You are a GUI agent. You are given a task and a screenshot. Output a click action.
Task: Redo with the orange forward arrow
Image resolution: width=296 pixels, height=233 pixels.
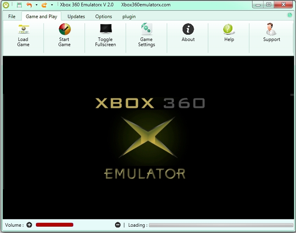click(44, 5)
